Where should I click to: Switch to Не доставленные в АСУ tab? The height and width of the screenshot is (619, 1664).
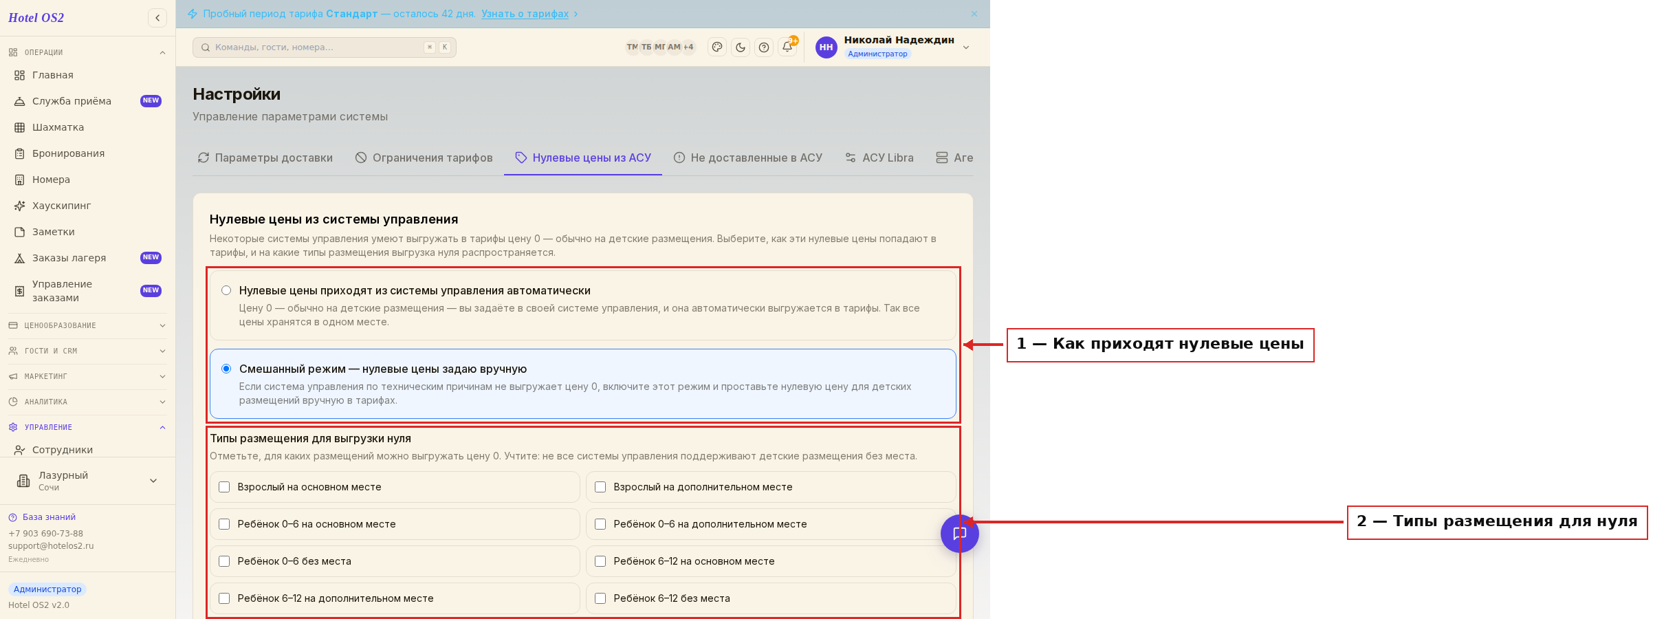[x=748, y=158]
